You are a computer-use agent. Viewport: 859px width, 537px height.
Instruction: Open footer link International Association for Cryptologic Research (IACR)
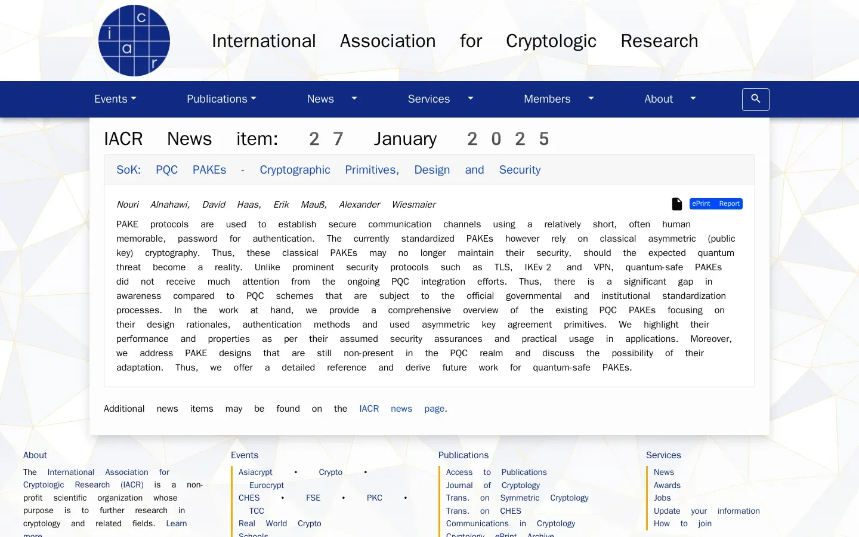click(x=96, y=479)
